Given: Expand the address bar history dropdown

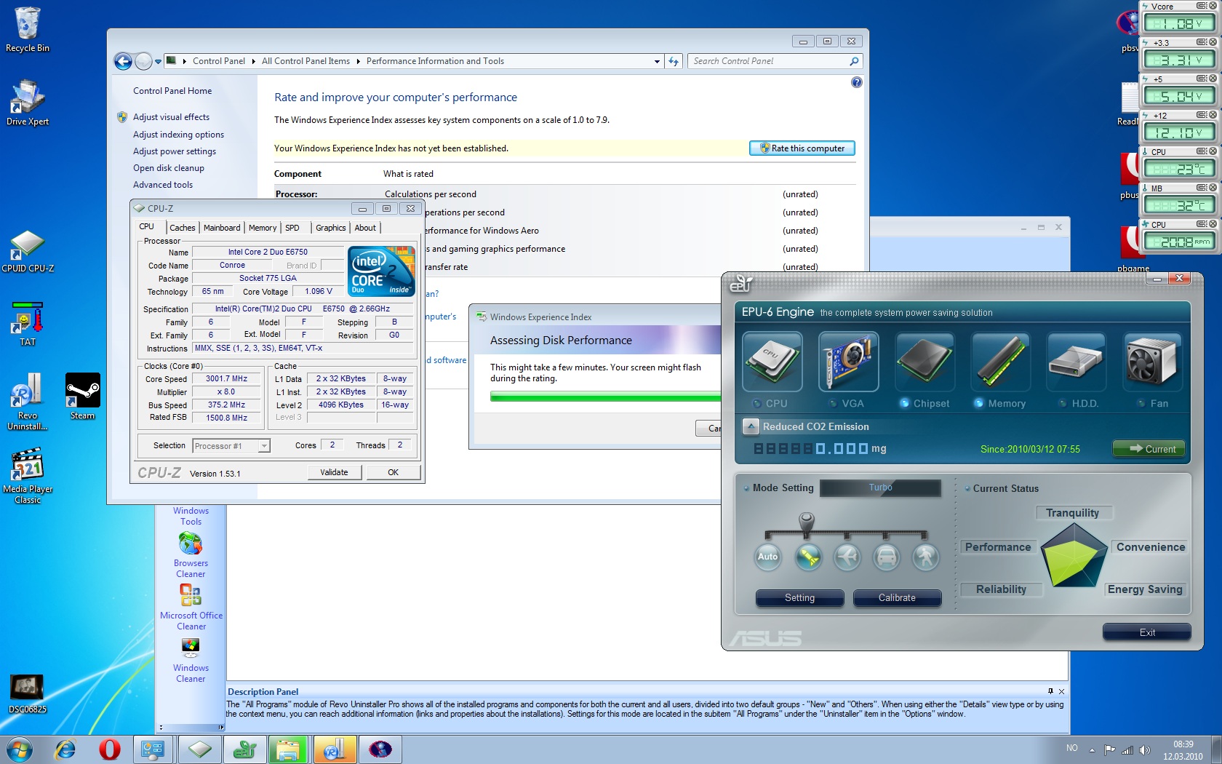Looking at the screenshot, I should [x=657, y=62].
